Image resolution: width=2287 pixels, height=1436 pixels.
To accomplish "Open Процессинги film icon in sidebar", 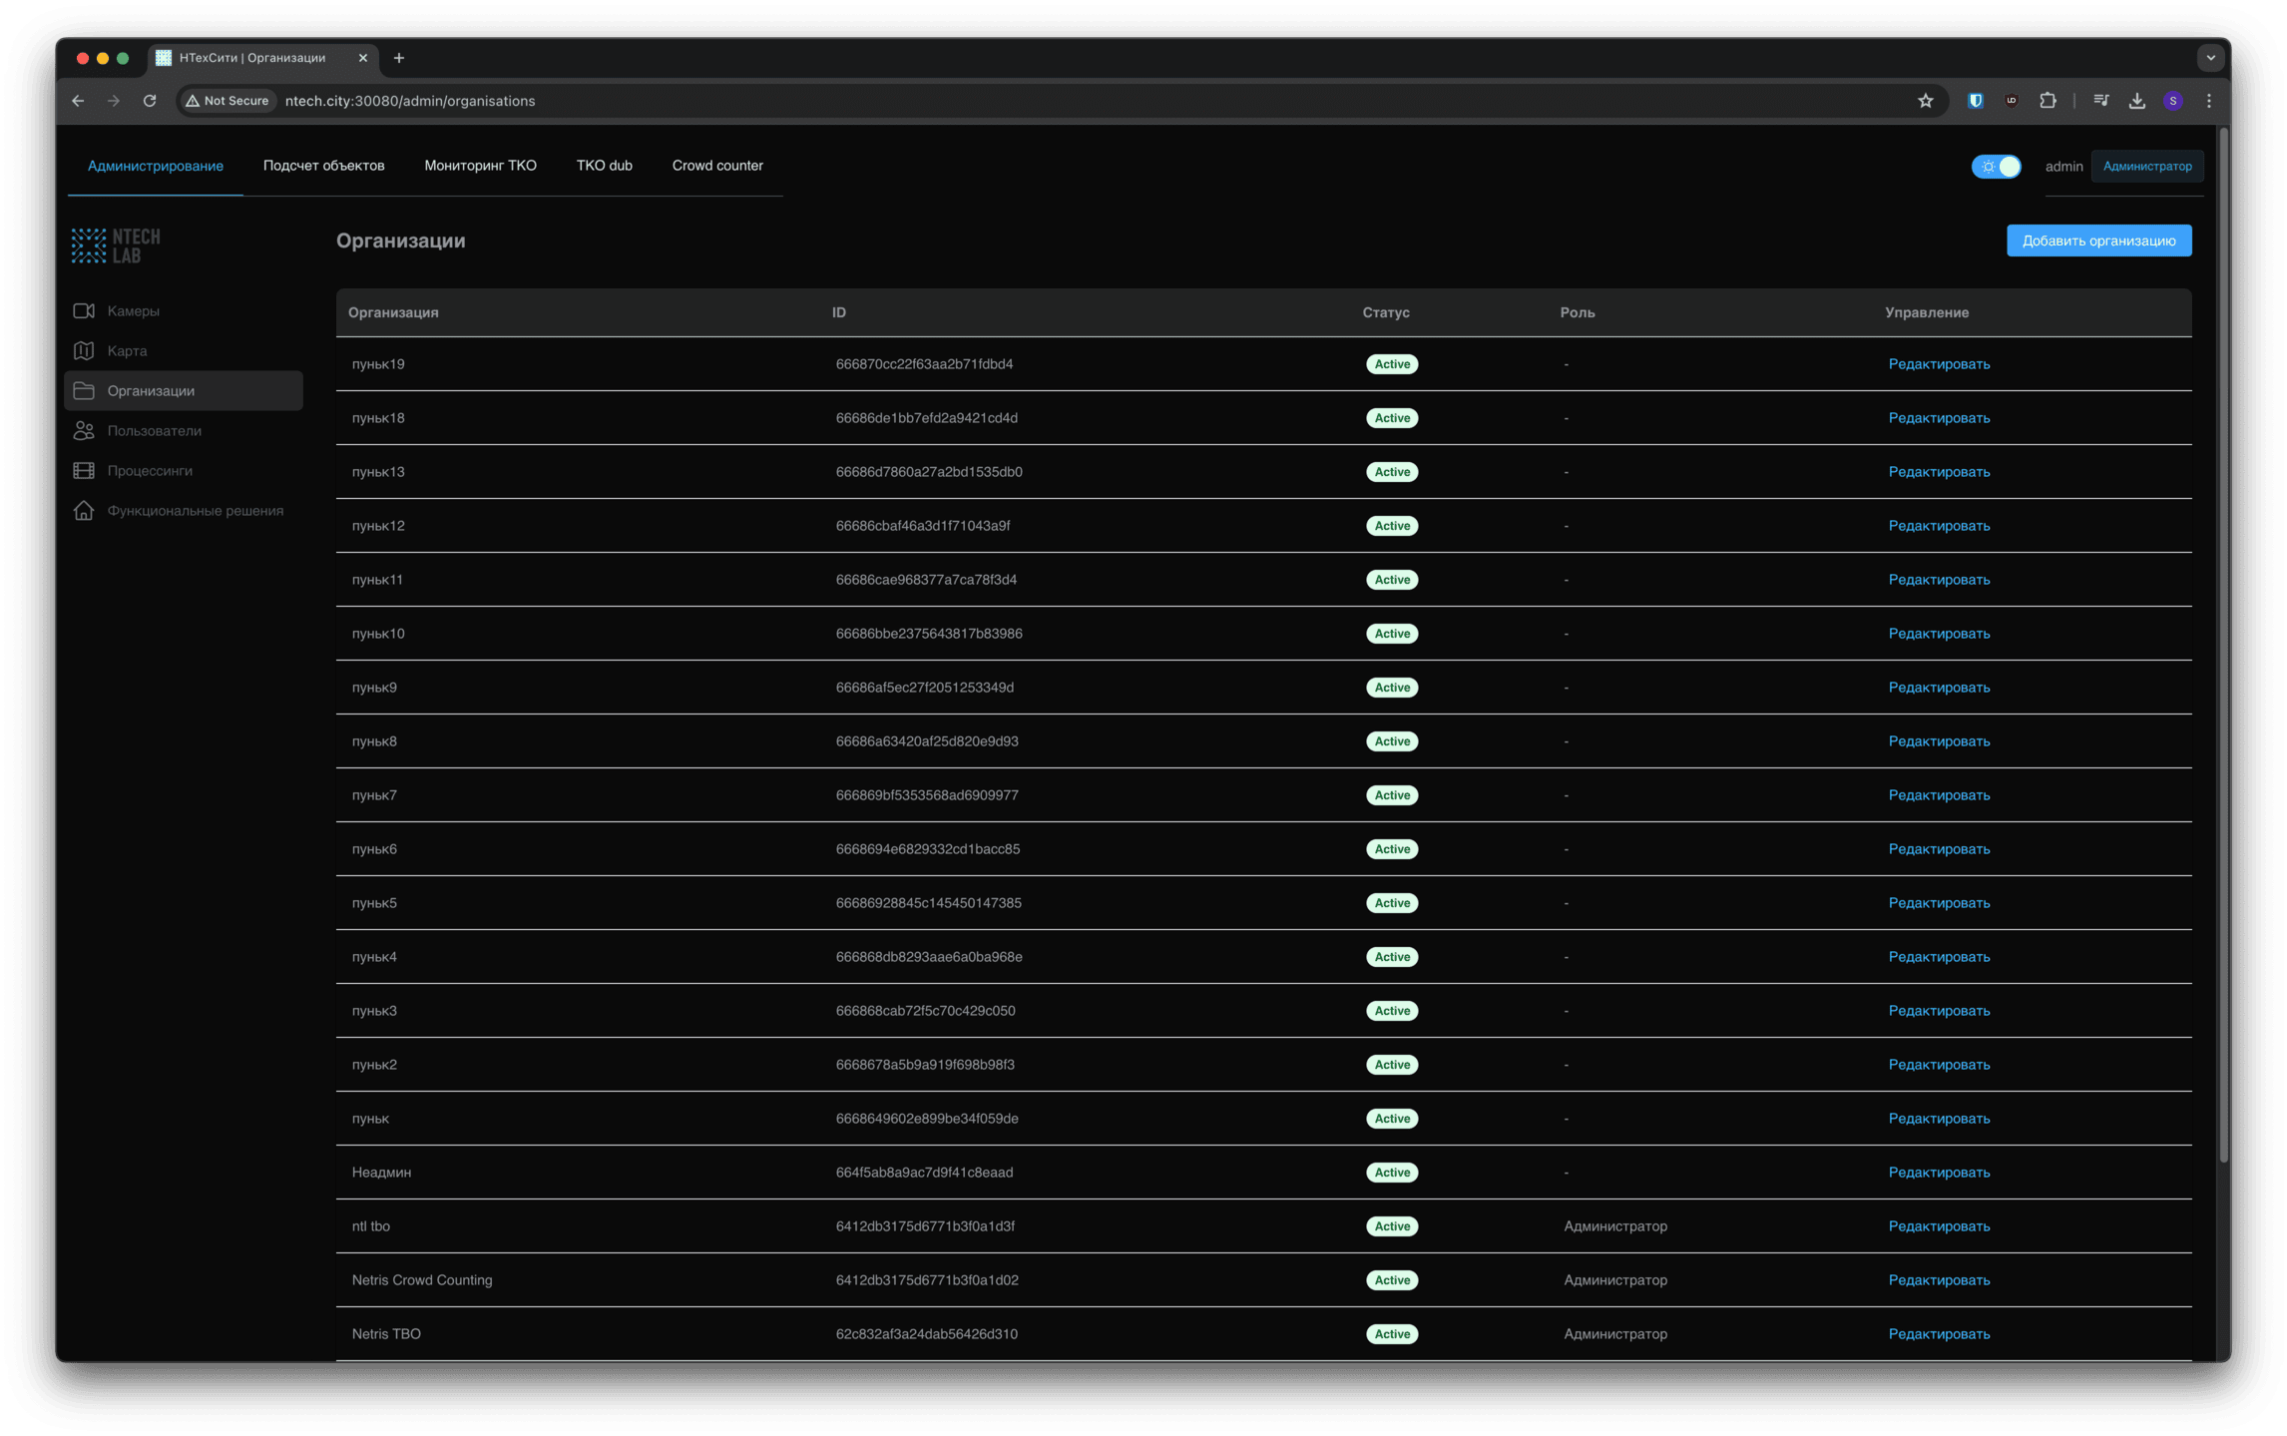I will 84,471.
